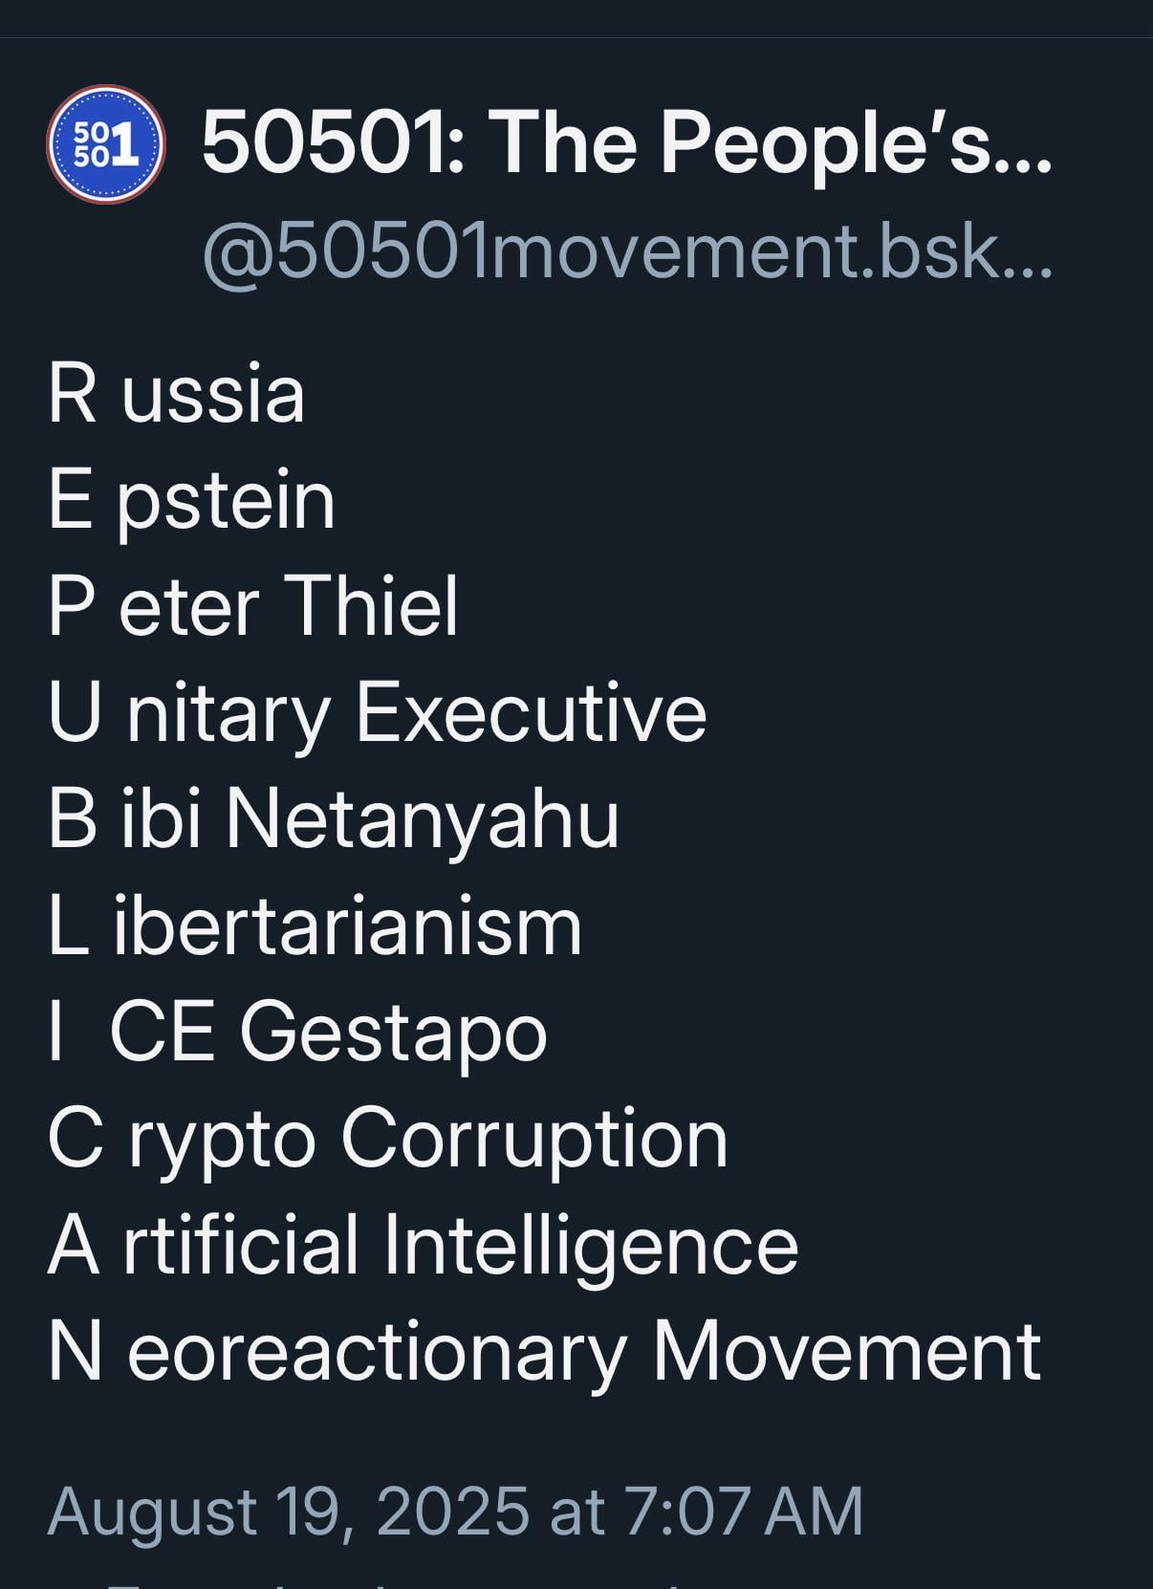Select the word 'Gestapo' in the post
The image size is (1153, 1589).
click(393, 1034)
